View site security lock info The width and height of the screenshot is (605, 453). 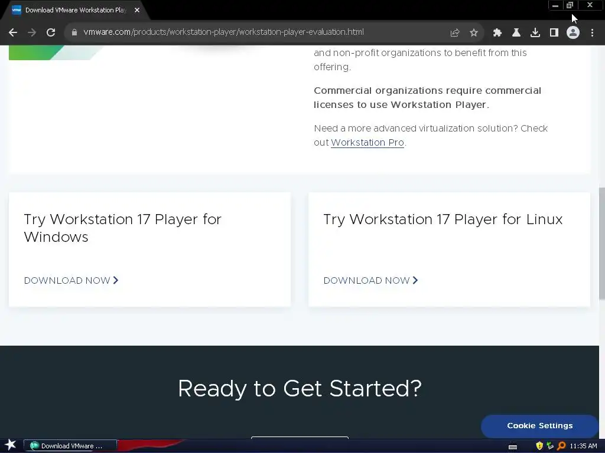(74, 32)
